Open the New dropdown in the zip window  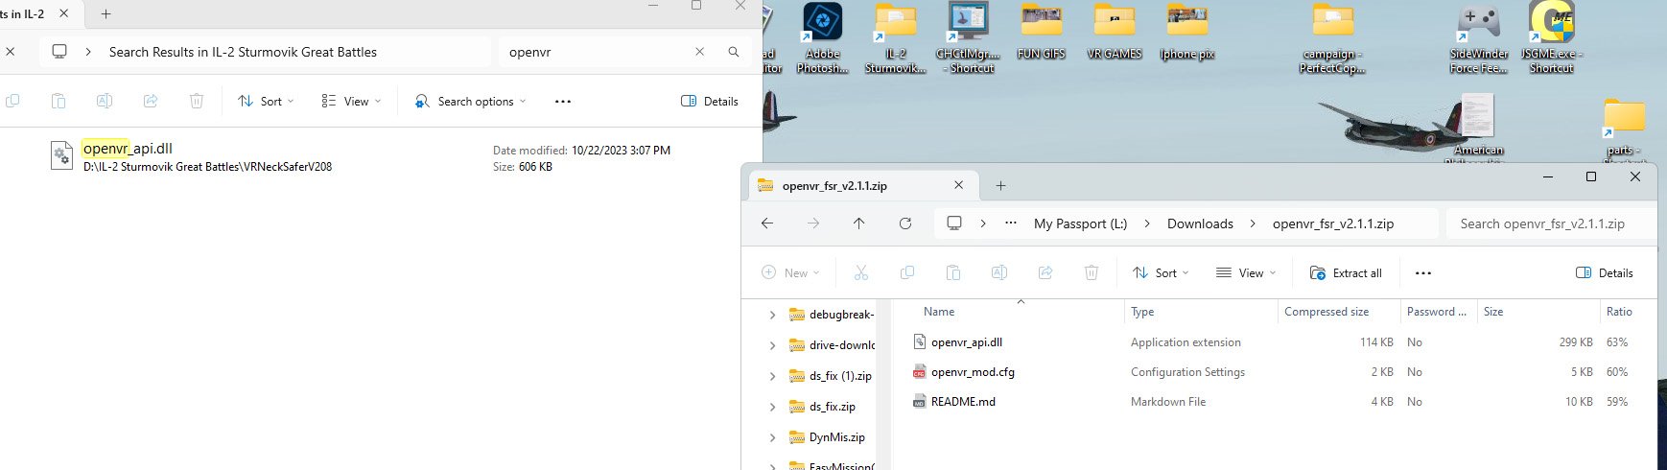coord(790,273)
